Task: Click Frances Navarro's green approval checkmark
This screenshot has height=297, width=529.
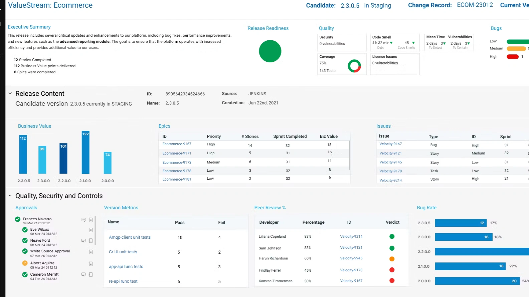Action: tap(18, 219)
